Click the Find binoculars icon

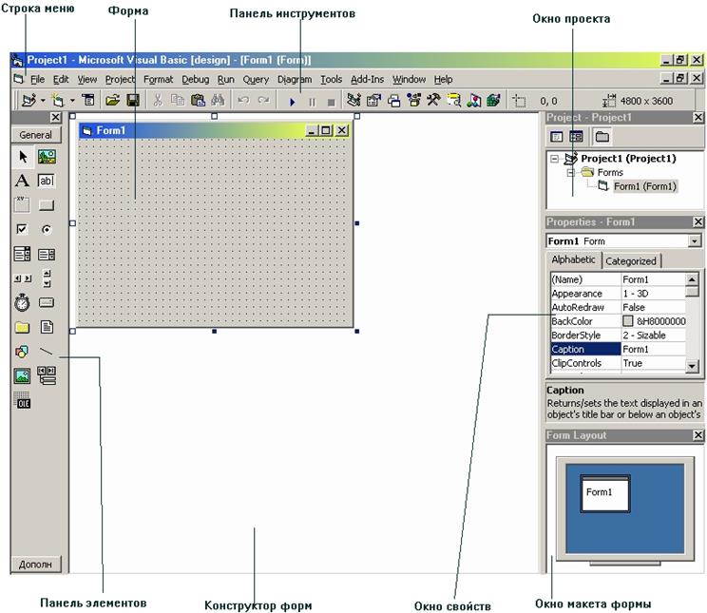[218, 100]
